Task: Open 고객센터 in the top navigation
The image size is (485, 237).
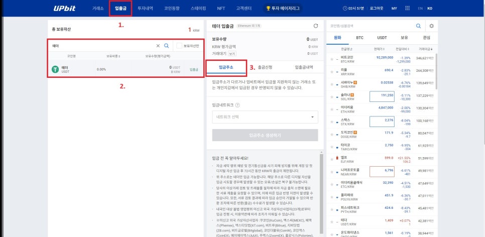Action: tap(244, 9)
